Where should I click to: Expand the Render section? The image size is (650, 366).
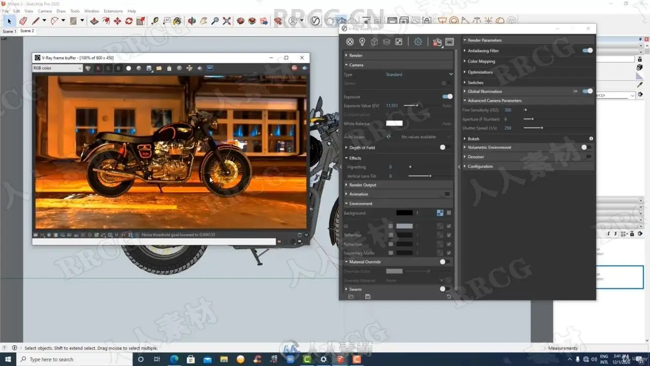coord(398,55)
